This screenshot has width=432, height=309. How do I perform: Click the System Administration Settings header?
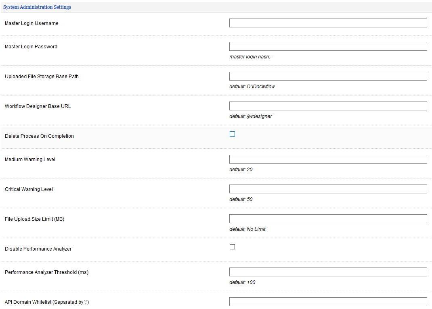pos(37,7)
